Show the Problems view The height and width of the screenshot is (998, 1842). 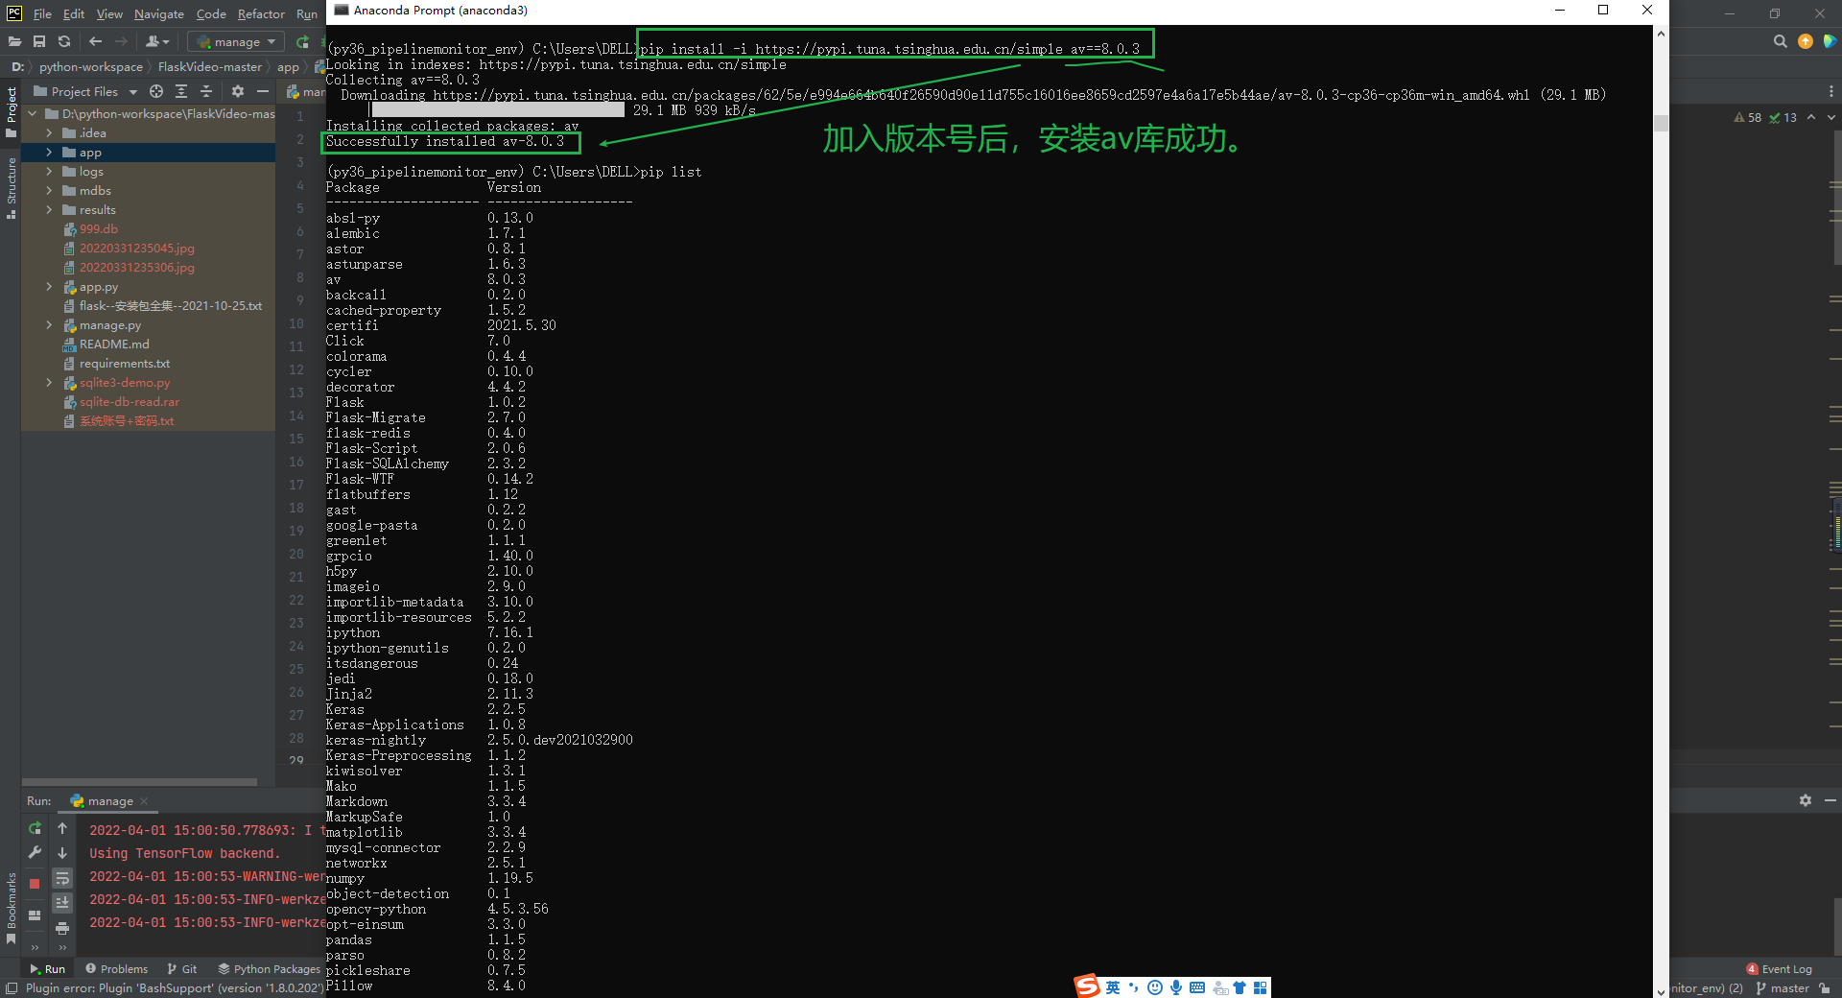tap(124, 968)
